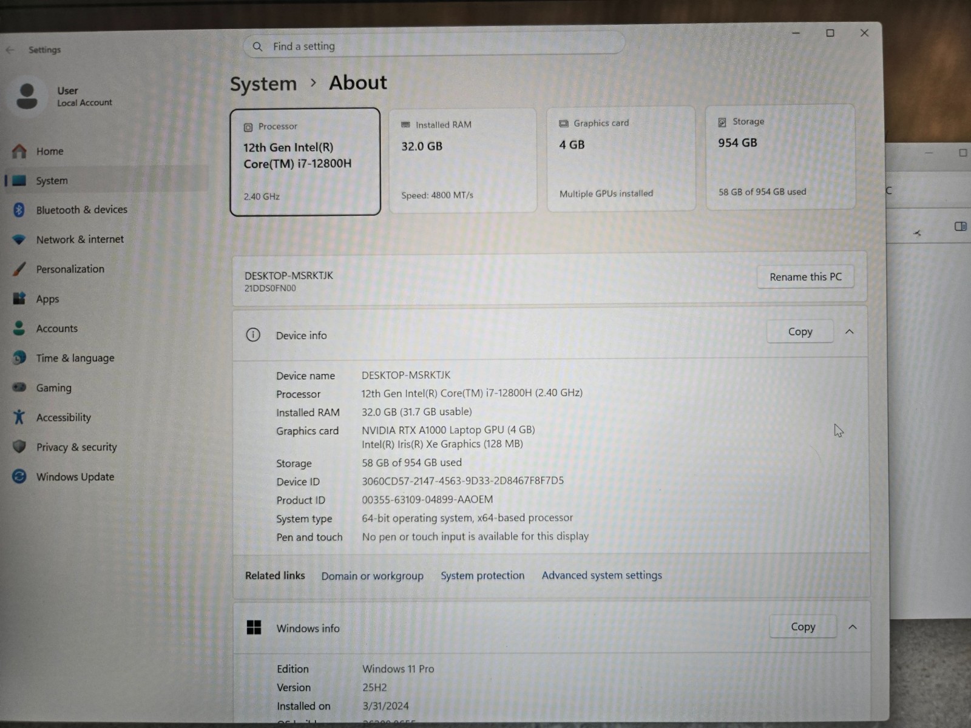Click the Privacy shield icon

click(19, 447)
